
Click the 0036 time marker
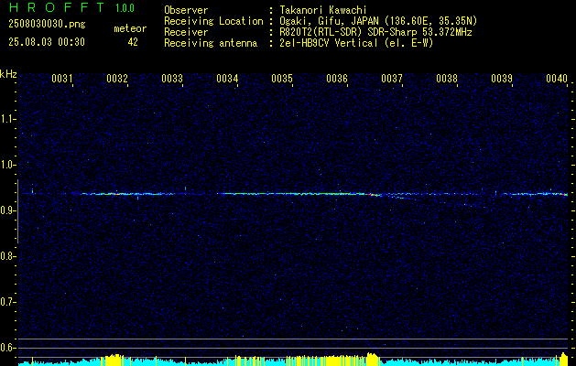pos(337,78)
